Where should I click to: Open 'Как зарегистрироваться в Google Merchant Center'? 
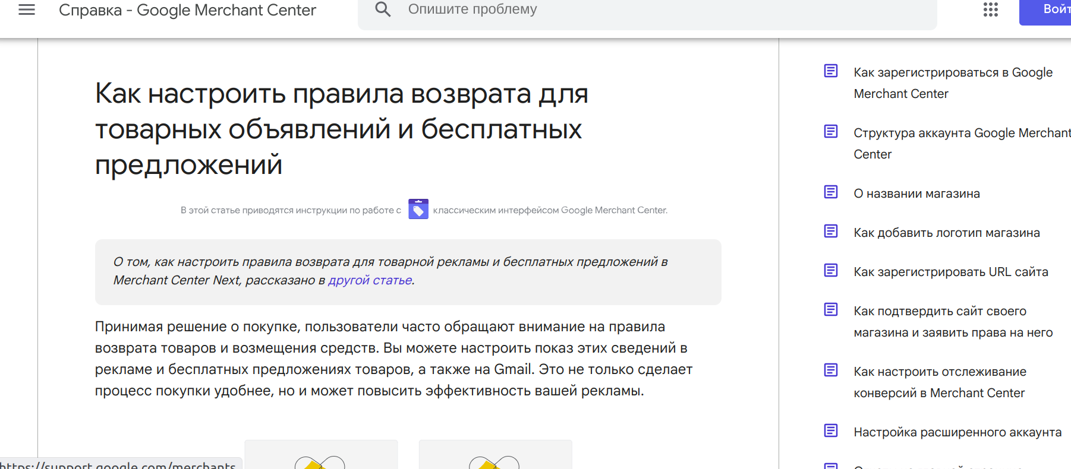(953, 83)
